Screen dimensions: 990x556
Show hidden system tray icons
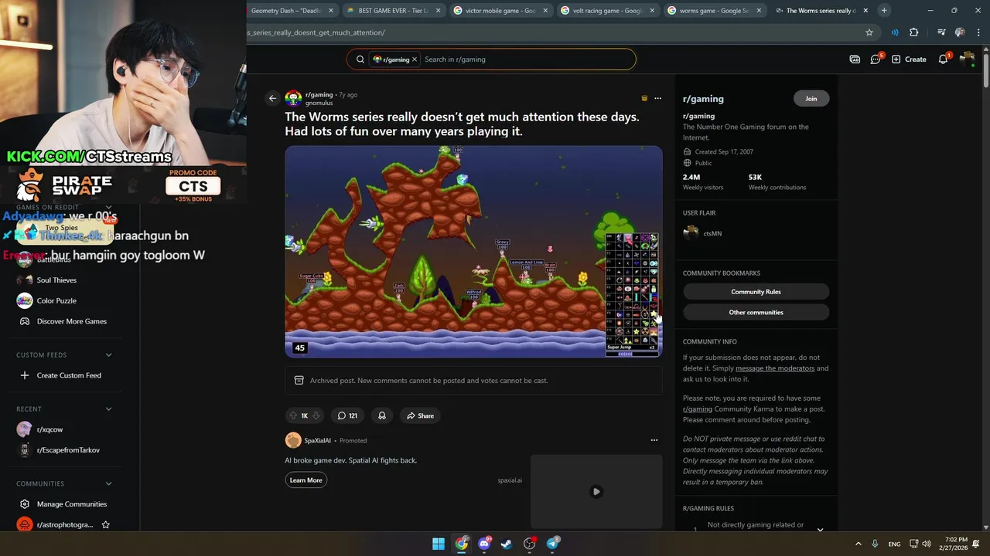859,544
